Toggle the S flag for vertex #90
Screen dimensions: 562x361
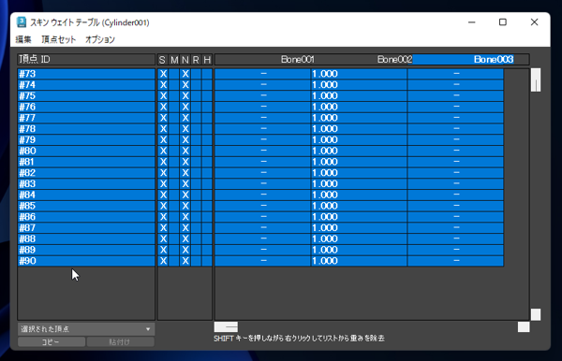click(x=163, y=261)
